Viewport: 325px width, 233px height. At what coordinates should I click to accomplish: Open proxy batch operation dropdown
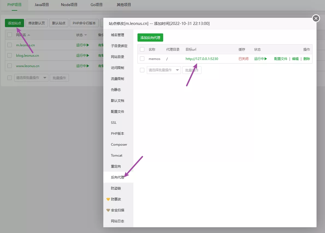(164, 70)
